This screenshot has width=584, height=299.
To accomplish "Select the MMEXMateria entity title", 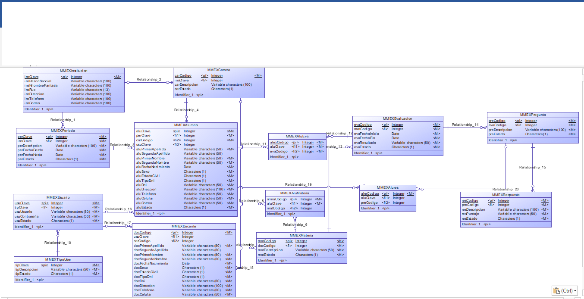I will point(301,235).
